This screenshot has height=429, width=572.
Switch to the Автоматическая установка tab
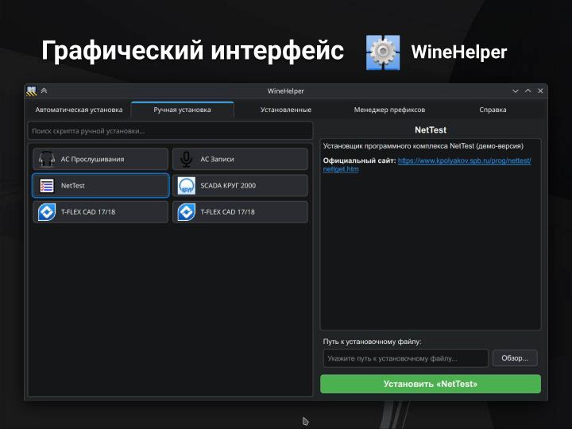tap(79, 110)
